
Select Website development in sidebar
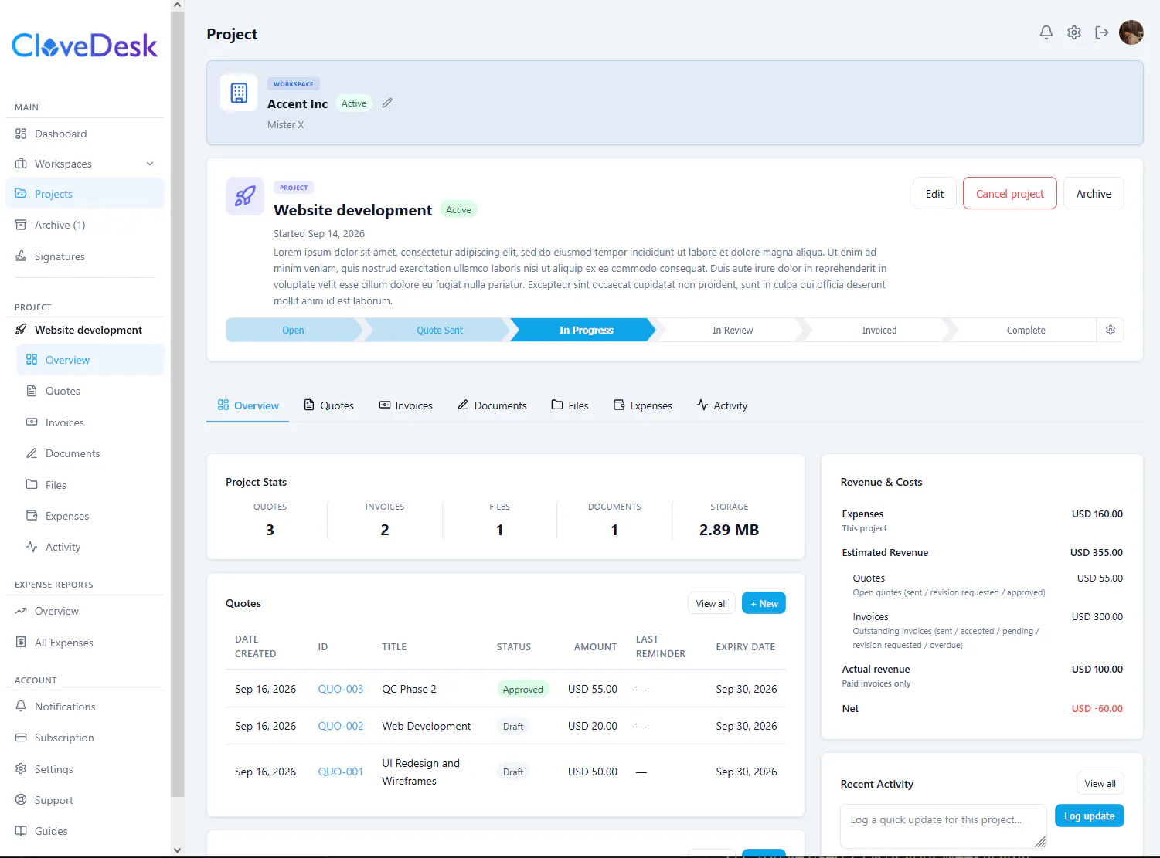click(85, 330)
